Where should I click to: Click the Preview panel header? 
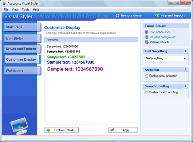click(x=91, y=40)
